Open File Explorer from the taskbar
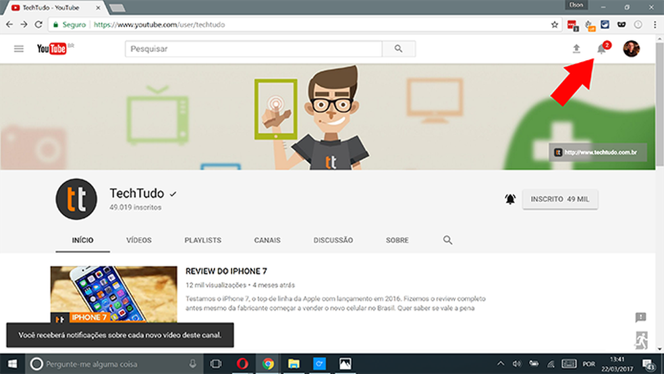 point(294,364)
